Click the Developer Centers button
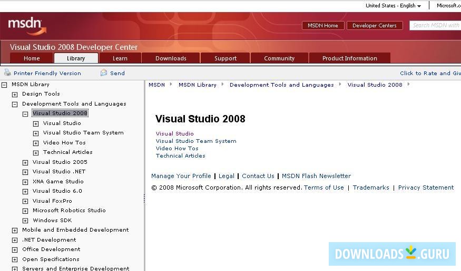Screen dimensions: 461x271 375,26
